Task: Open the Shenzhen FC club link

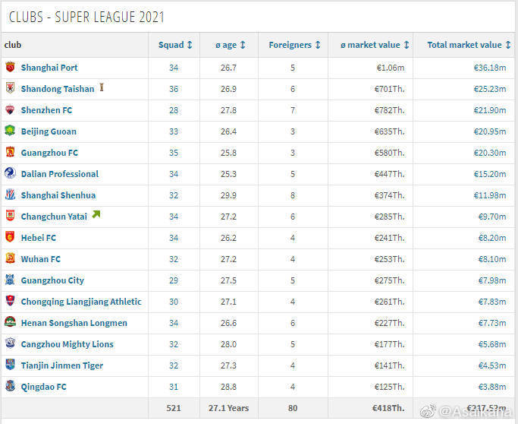Action: click(46, 110)
